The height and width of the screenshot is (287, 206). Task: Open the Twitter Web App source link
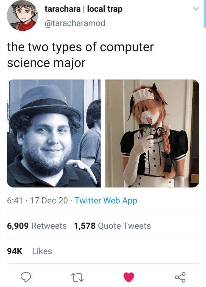pos(106,200)
